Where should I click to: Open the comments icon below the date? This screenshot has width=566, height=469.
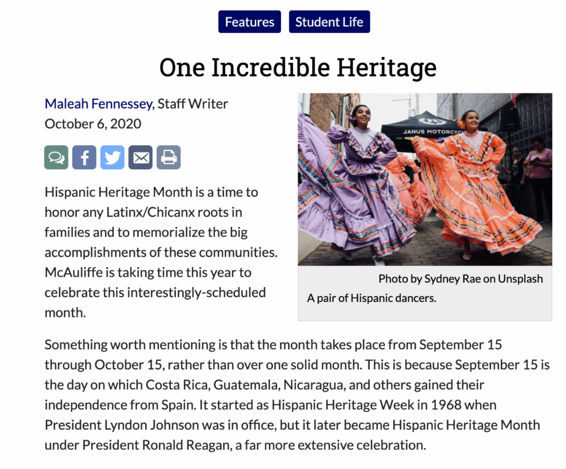tap(56, 157)
